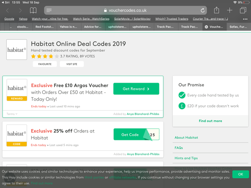Open FAQs section link
The image size is (251, 188).
[179, 148]
